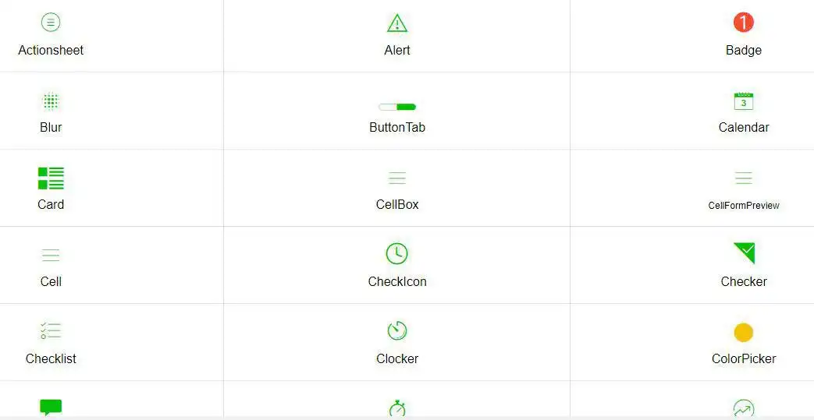Click the Alert warning triangle icon
814x420 pixels.
[x=397, y=23]
